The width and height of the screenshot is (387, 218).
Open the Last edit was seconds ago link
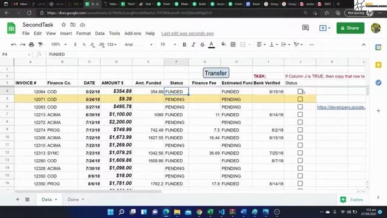[187, 33]
